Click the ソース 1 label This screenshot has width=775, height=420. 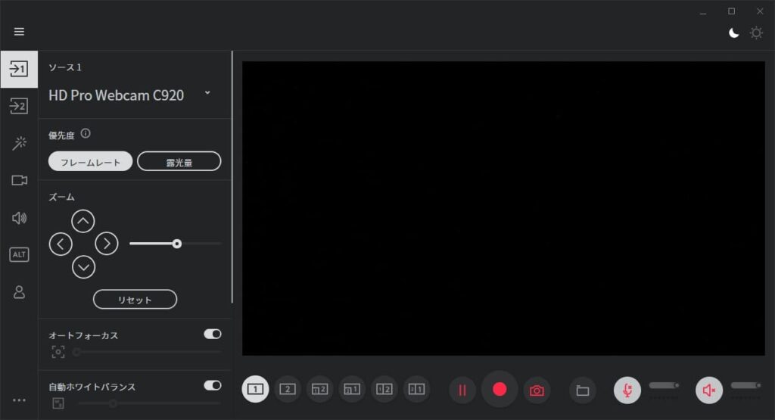click(x=65, y=67)
